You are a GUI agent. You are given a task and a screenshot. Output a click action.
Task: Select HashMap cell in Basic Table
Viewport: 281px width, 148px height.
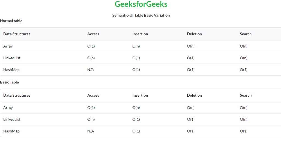point(11,131)
